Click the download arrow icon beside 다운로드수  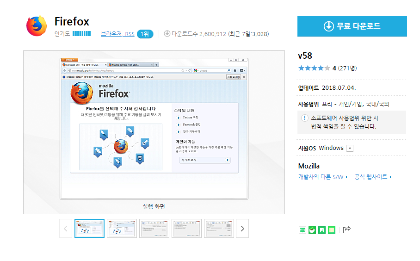[167, 34]
